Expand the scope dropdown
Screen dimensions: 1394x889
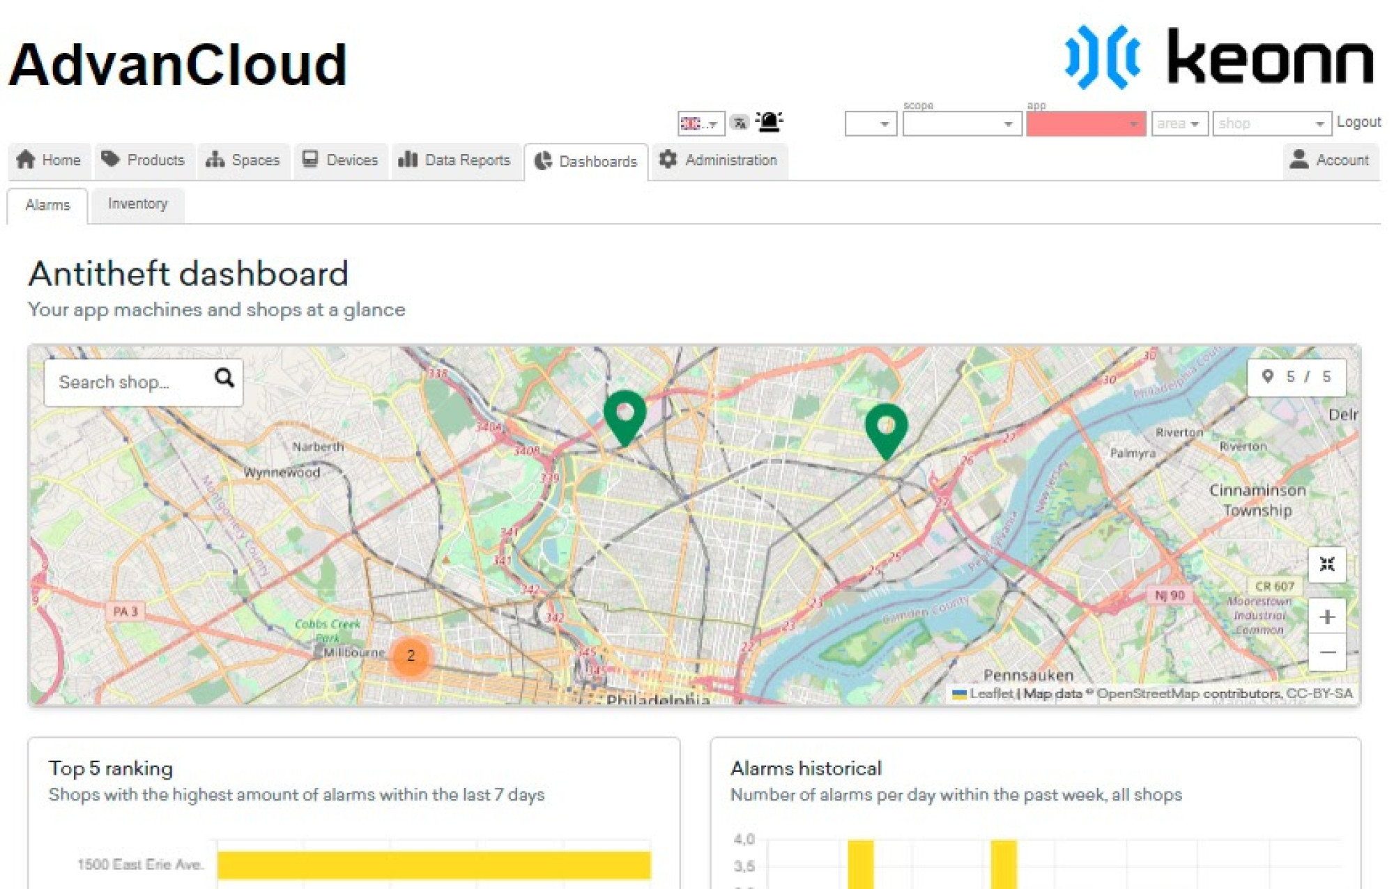tap(961, 124)
